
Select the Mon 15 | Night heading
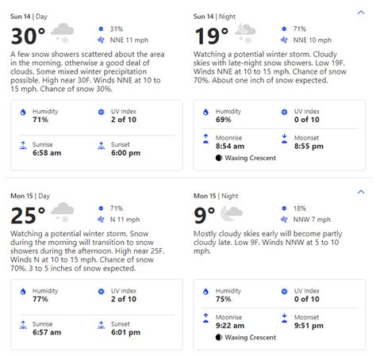click(216, 196)
